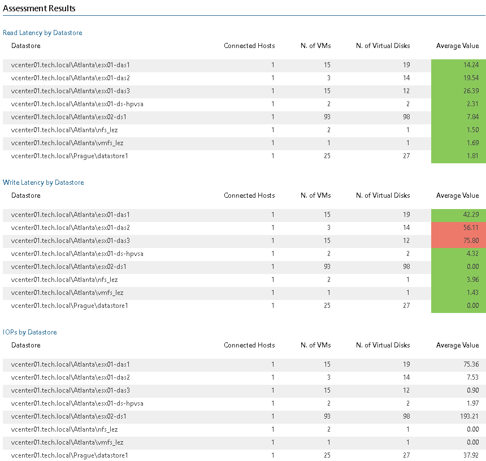Click nfs_lez datastore in Write Latency table
The height and width of the screenshot is (461, 486).
pyautogui.click(x=64, y=280)
